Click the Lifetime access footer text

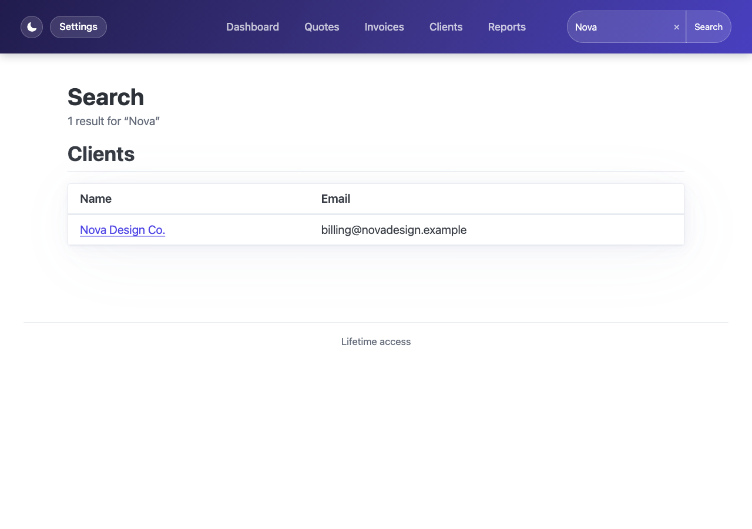376,341
